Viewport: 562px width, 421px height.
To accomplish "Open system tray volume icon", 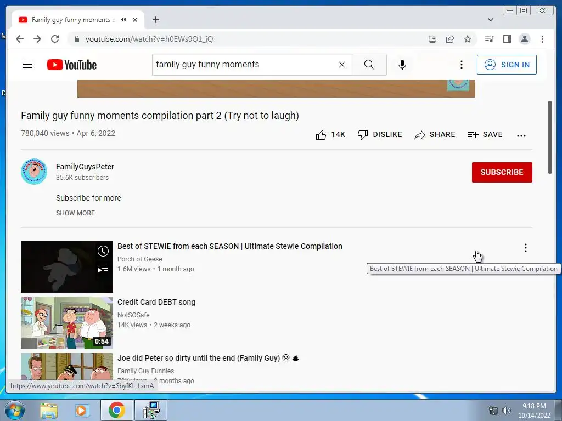I will tap(507, 411).
